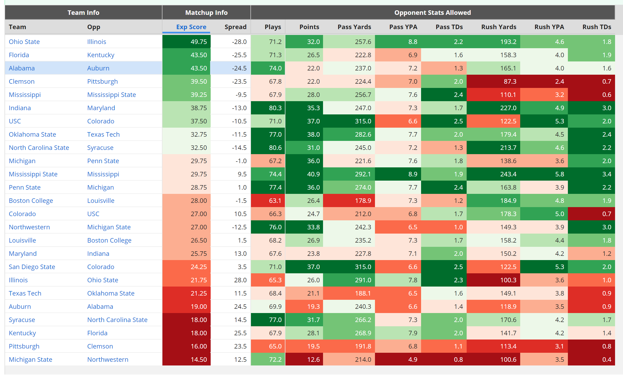Open Michigan State in the Opp column

click(109, 227)
